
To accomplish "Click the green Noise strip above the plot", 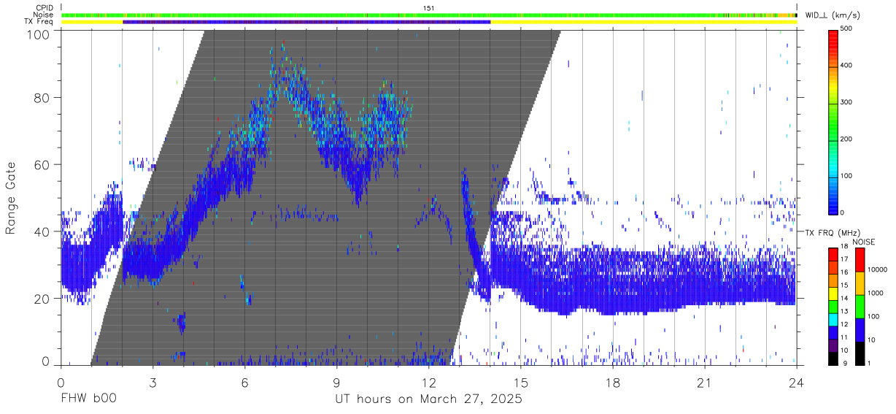I will click(429, 15).
